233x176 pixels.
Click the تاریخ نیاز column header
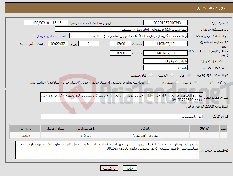[x=25, y=129]
